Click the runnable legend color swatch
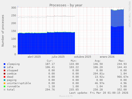This screenshot has width=132, height=99. pos(5,86)
